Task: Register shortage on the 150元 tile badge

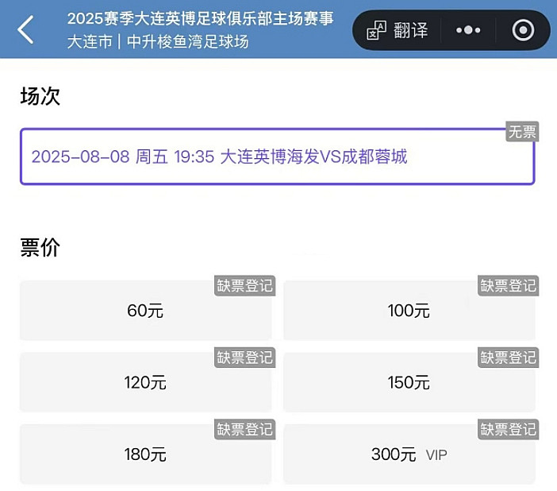Action: [x=509, y=358]
